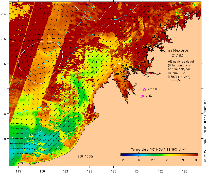
Task: Click the 'Argo 0' legend label
Action: [152, 89]
